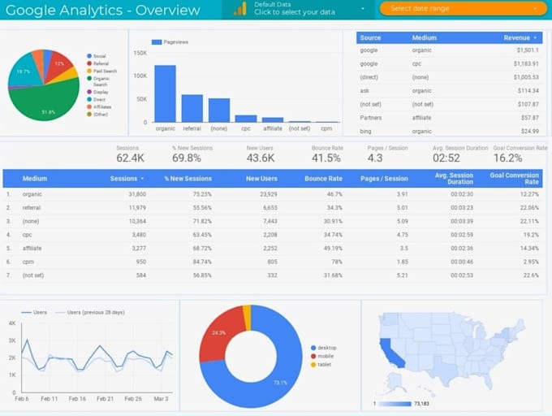Select the organic row in sessions table
Screen dimensions: 552x416
click(273, 194)
